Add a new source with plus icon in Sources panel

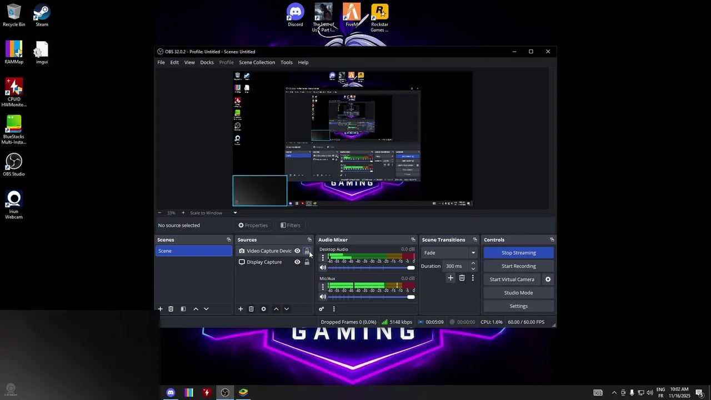click(241, 309)
